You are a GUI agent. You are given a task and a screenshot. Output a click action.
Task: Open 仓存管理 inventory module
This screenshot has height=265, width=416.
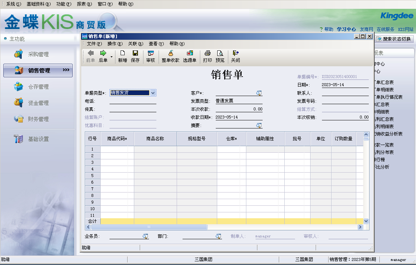38,86
